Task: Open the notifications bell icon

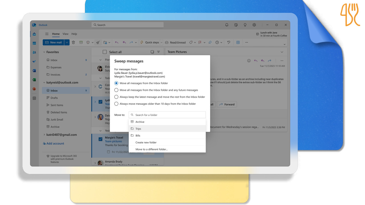Action: click(227, 25)
